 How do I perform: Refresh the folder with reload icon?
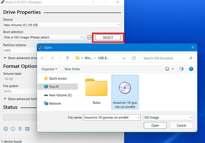pos(134,58)
